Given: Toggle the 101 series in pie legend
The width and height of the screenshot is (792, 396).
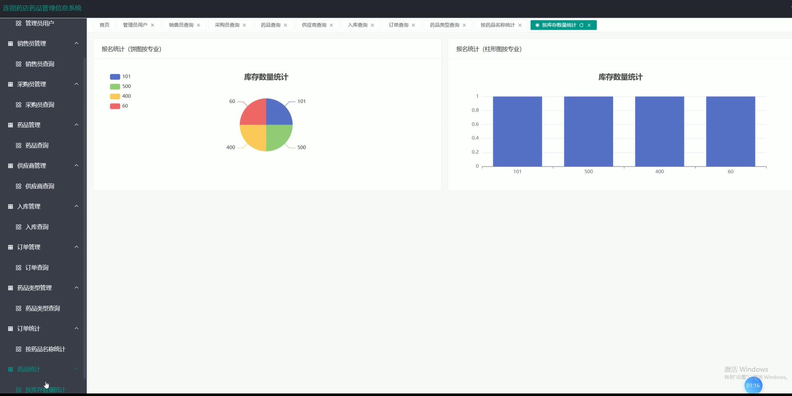Looking at the screenshot, I should pyautogui.click(x=120, y=77).
